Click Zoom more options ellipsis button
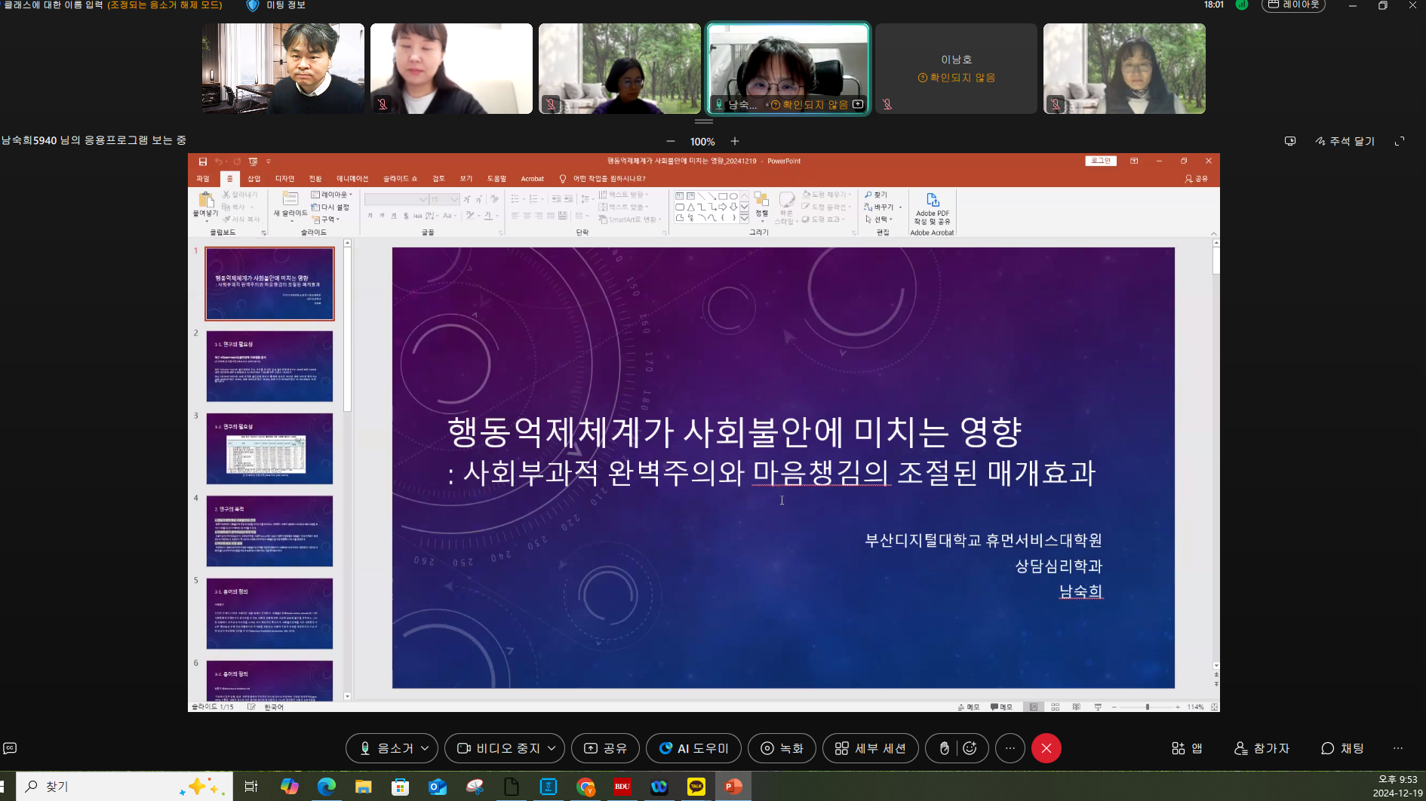Image resolution: width=1426 pixels, height=801 pixels. 1010,748
